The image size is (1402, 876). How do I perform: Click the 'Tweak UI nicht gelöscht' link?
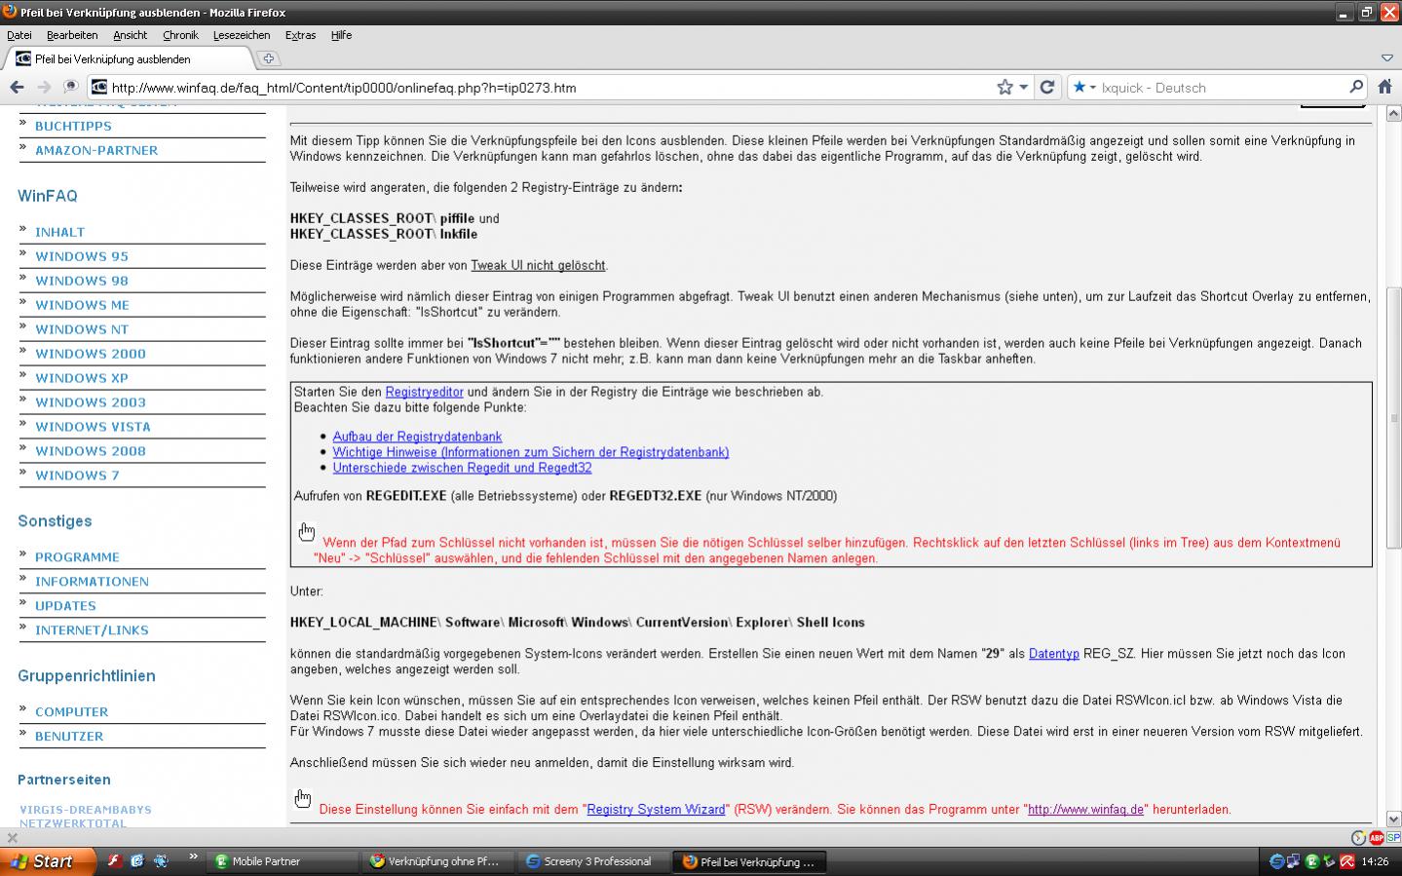(x=538, y=265)
